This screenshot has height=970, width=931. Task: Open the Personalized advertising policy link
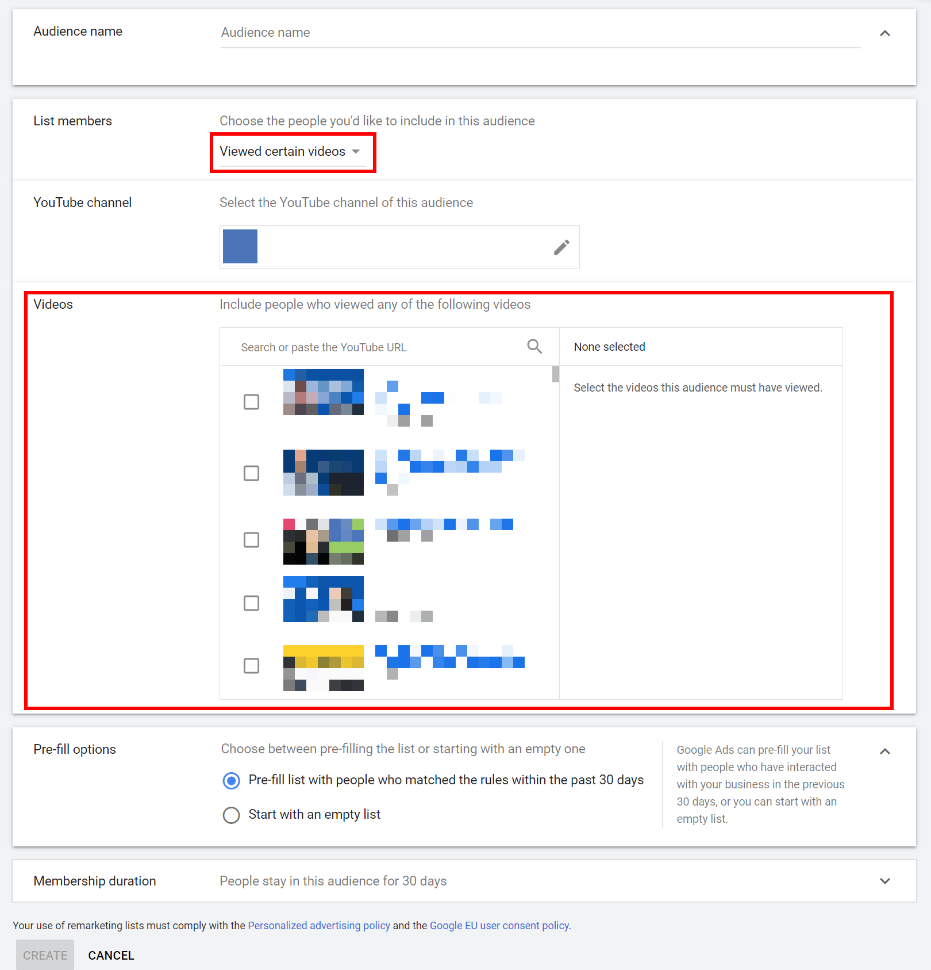tap(319, 925)
